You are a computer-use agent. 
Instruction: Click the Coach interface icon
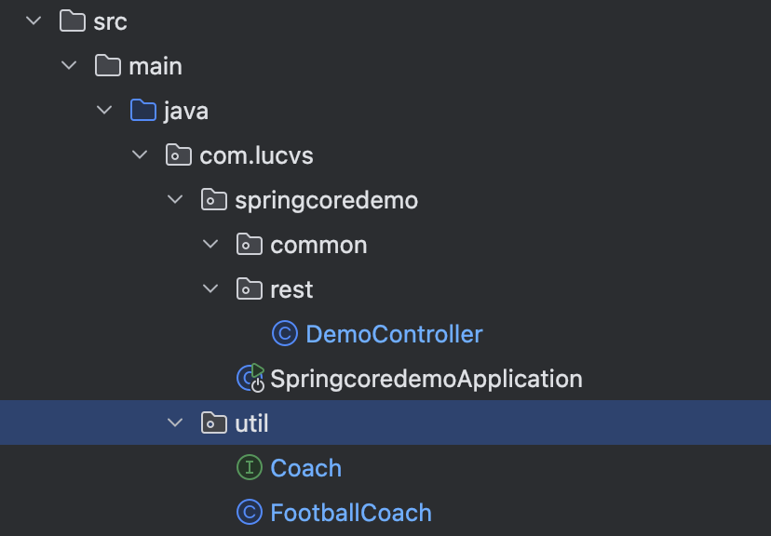[249, 468]
